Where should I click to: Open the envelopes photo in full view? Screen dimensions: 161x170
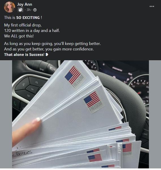click(80, 114)
